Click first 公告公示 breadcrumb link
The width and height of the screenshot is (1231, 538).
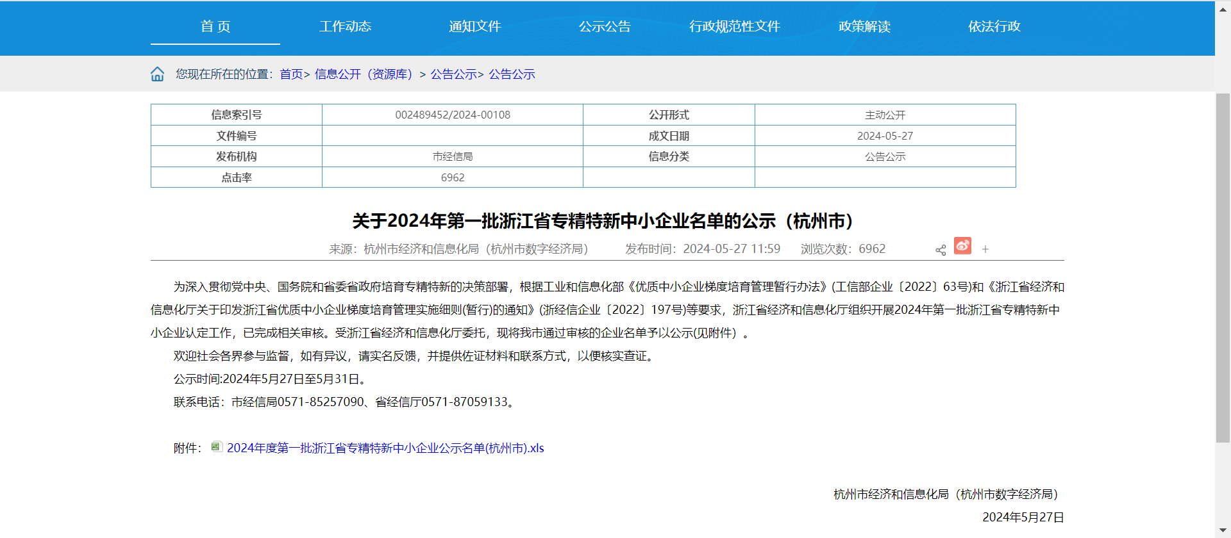pos(453,74)
